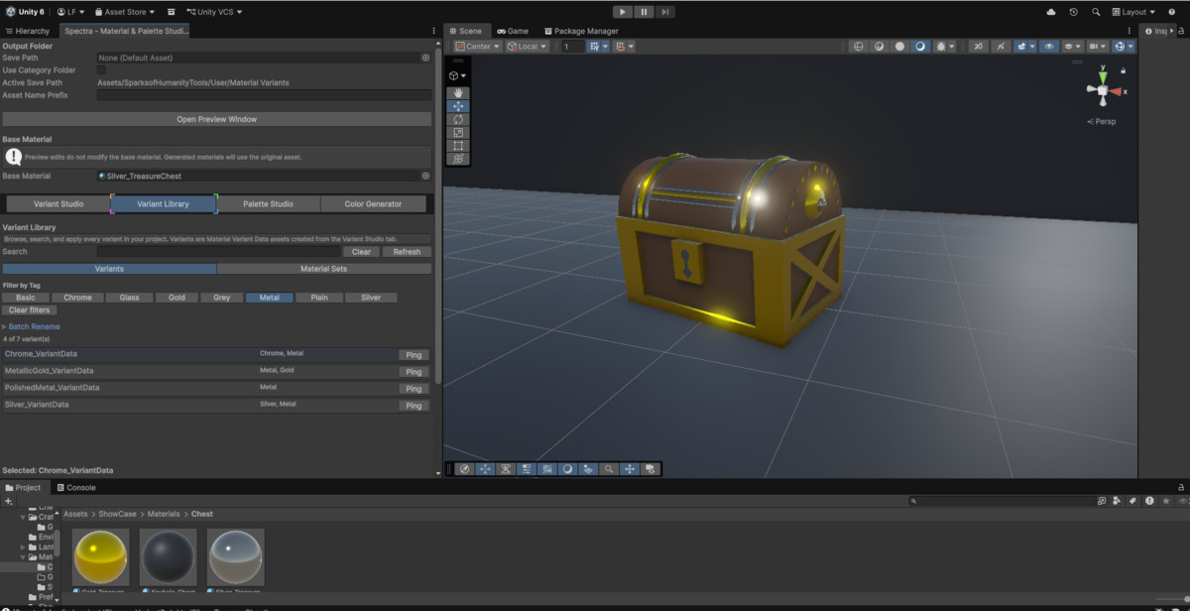Screen dimensions: 1190x611
Task: Toggle the Chrome tag filter
Action: 77,298
